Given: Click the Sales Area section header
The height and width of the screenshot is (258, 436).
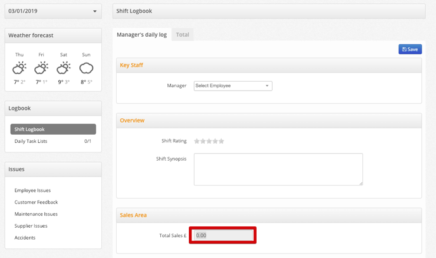Looking at the screenshot, I should [269, 215].
